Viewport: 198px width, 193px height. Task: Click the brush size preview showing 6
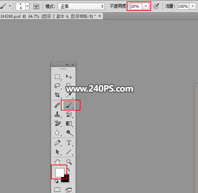pos(21,6)
